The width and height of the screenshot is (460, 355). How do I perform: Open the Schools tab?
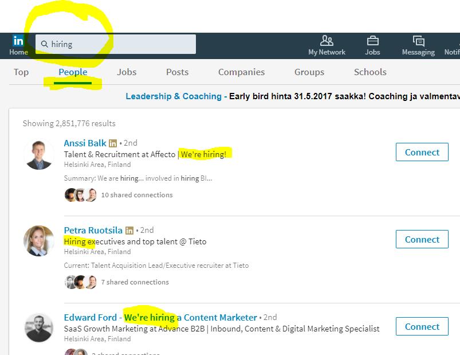click(370, 72)
